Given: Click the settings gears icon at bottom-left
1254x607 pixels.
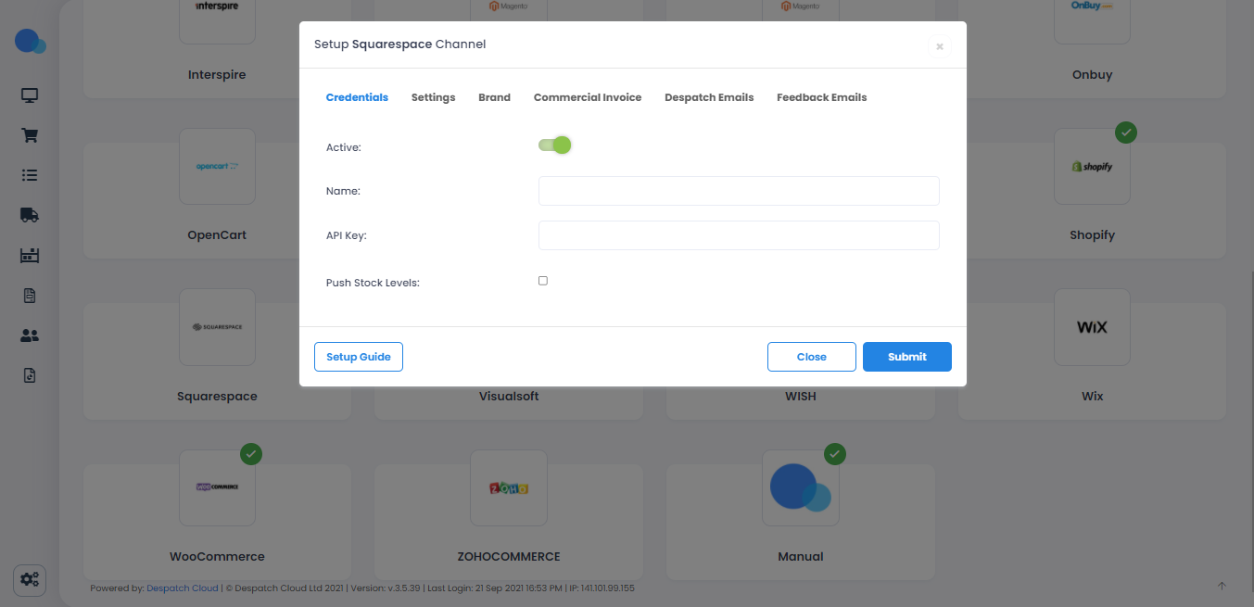Looking at the screenshot, I should coord(30,579).
